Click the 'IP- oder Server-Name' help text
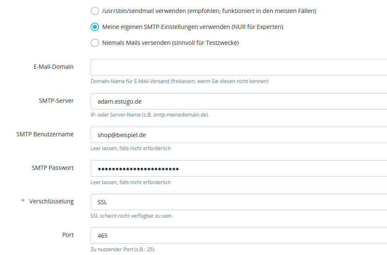The image size is (387, 255). coord(150,114)
